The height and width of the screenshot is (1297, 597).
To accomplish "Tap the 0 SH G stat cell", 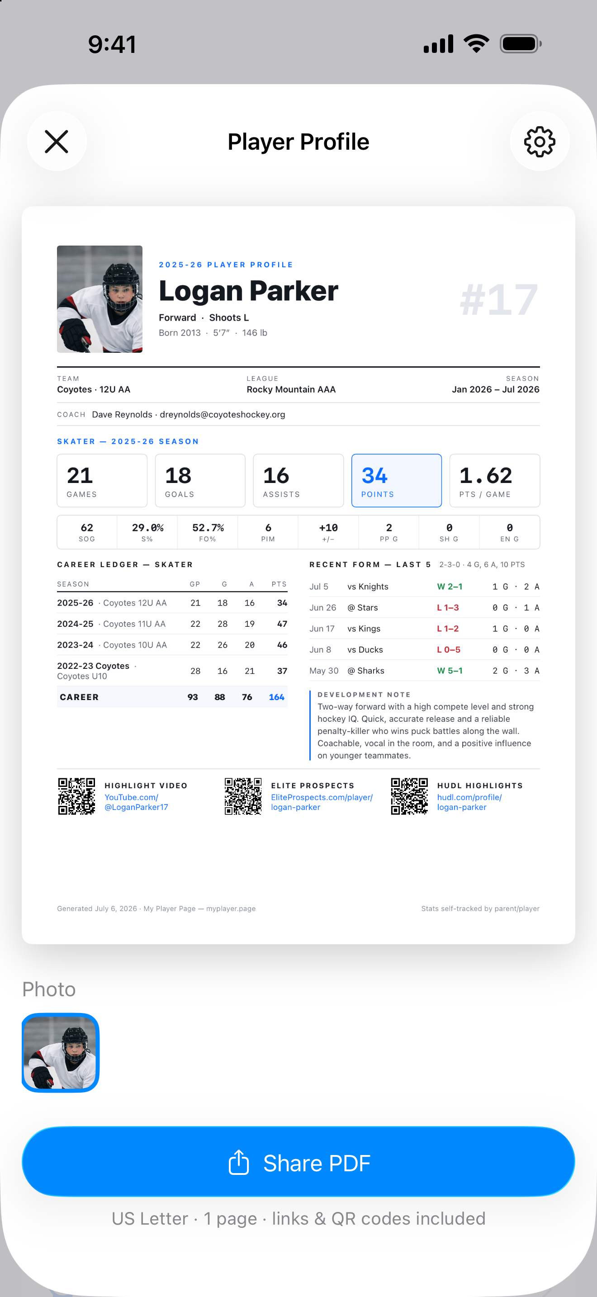I will (x=450, y=532).
